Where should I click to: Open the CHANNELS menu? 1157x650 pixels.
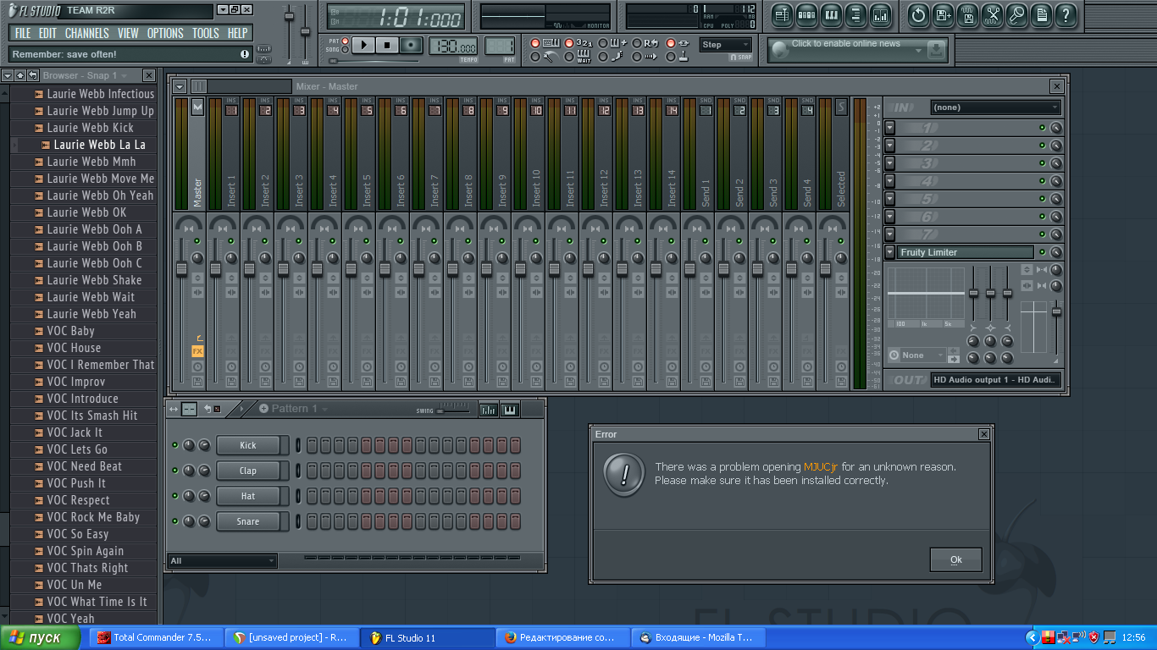coord(87,33)
